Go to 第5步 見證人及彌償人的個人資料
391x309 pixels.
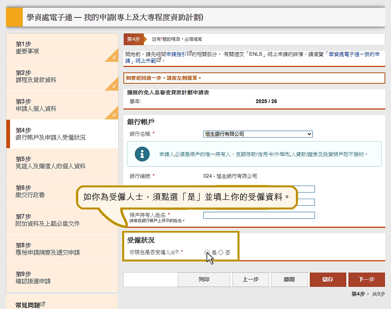51,163
